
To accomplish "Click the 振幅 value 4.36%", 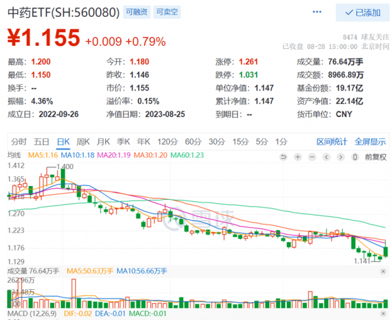I will click(x=42, y=101).
